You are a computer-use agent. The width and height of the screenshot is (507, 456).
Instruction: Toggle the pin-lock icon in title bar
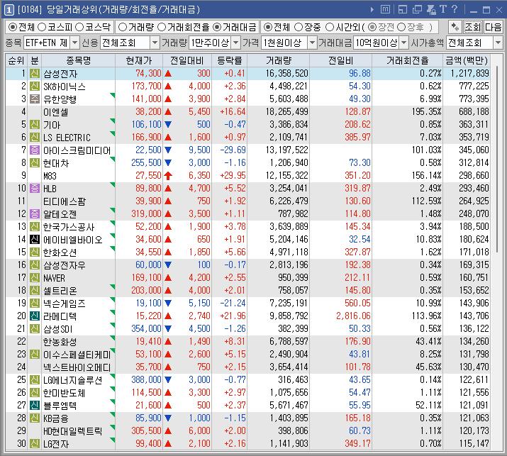click(431, 10)
